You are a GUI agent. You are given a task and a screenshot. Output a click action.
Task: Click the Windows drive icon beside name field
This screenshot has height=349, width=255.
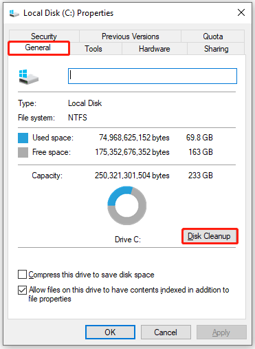(x=28, y=77)
